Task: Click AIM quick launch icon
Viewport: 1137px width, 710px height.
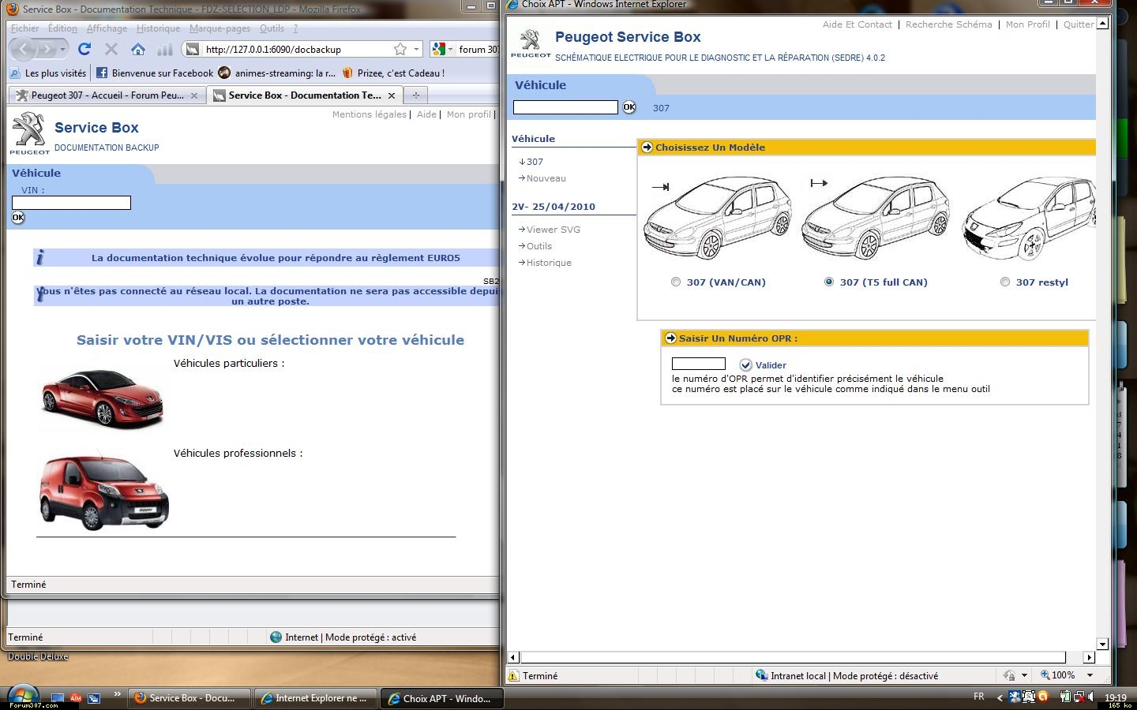Action: click(x=76, y=697)
